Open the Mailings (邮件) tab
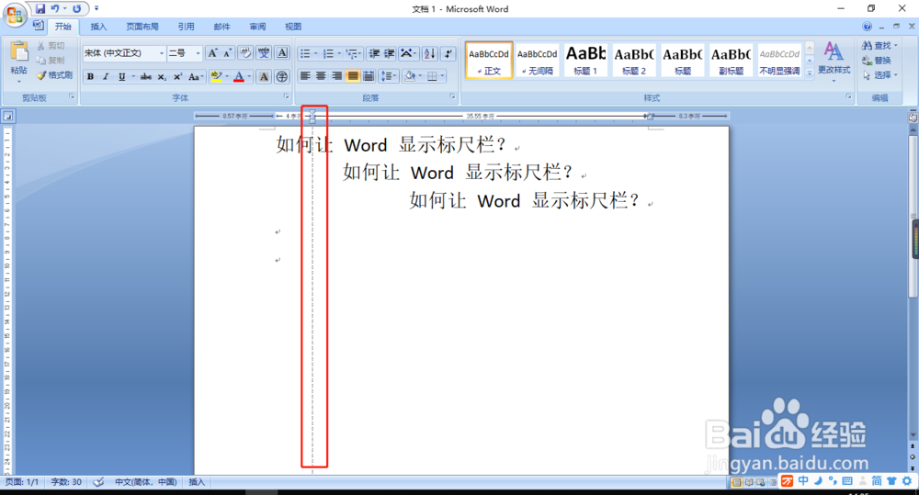The image size is (919, 495). click(x=221, y=27)
